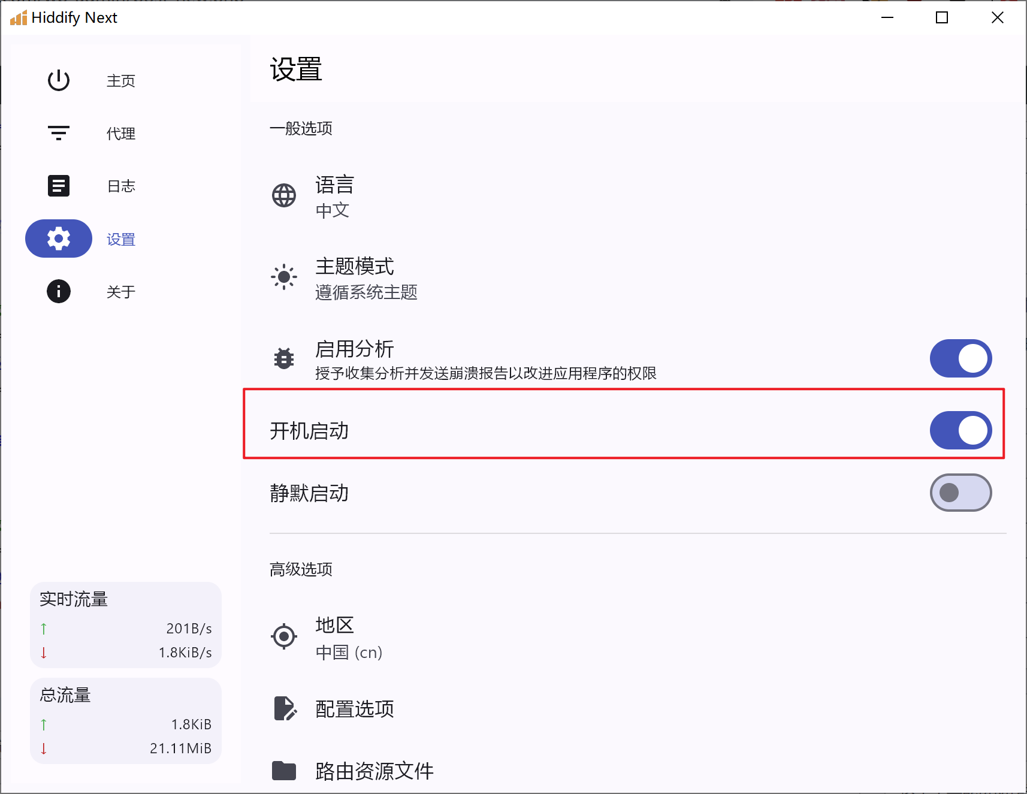Open 配置选项 config options

pos(355,709)
